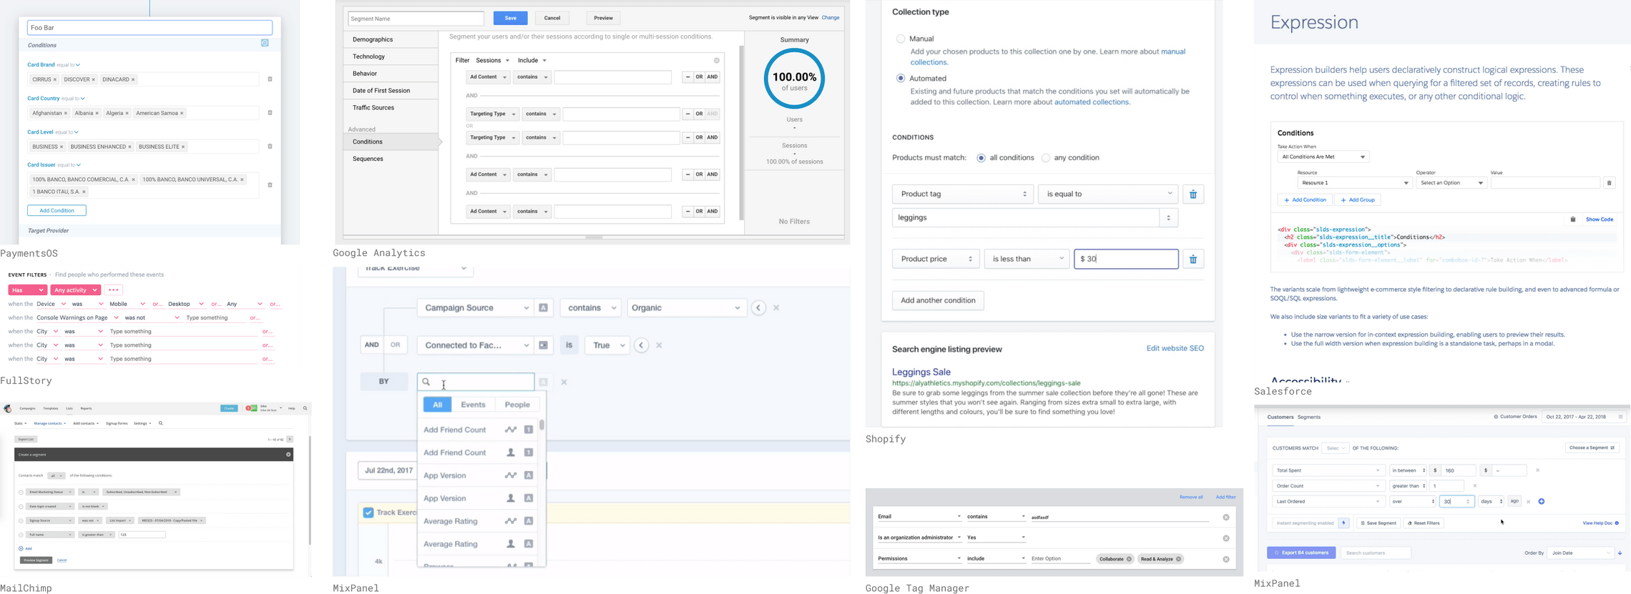
Task: Expand the All Conditions Are Met combobox
Action: pos(1323,157)
